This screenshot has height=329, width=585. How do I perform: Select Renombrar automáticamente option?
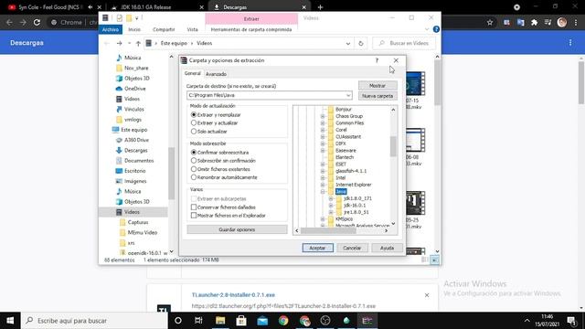point(193,177)
